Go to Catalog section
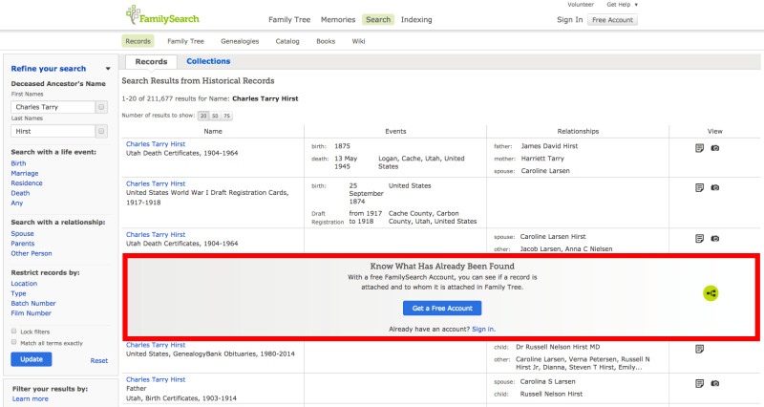Viewport: 764px width, 407px height. click(x=287, y=41)
